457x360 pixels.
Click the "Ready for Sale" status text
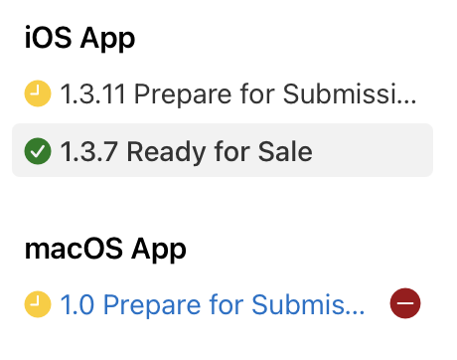pyautogui.click(x=220, y=152)
